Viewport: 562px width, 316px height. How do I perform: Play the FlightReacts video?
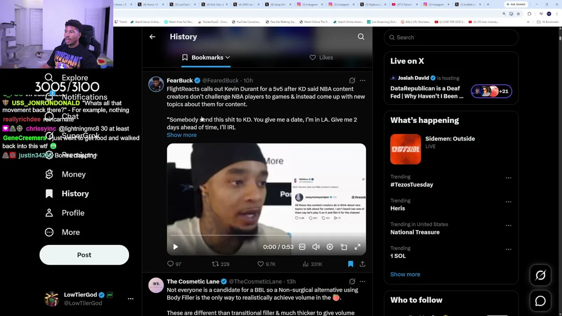pyautogui.click(x=175, y=247)
